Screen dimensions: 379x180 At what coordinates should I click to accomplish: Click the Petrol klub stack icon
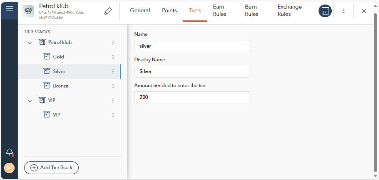click(x=42, y=42)
